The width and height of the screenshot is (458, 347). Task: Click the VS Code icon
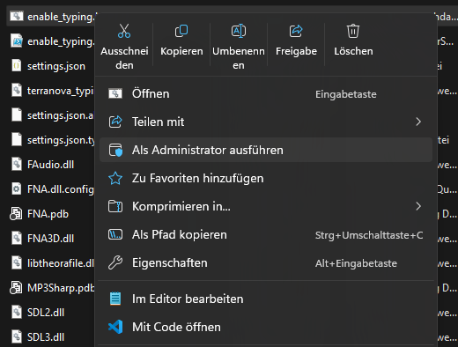(115, 327)
